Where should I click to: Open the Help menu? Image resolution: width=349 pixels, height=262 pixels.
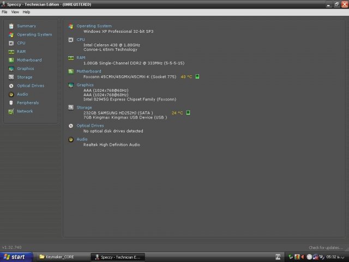tap(26, 11)
